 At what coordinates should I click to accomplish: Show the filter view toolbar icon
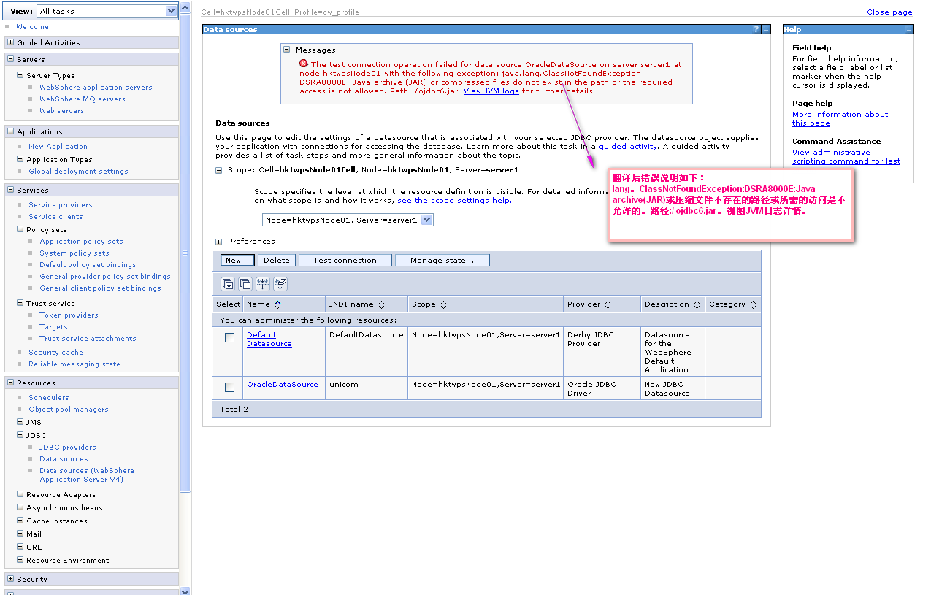coord(263,284)
